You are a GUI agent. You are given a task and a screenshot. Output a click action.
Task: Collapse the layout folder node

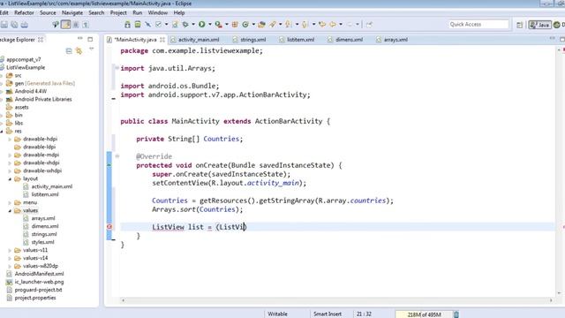tap(10, 178)
